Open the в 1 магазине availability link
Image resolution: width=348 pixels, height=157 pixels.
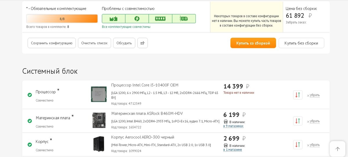pos(233,150)
